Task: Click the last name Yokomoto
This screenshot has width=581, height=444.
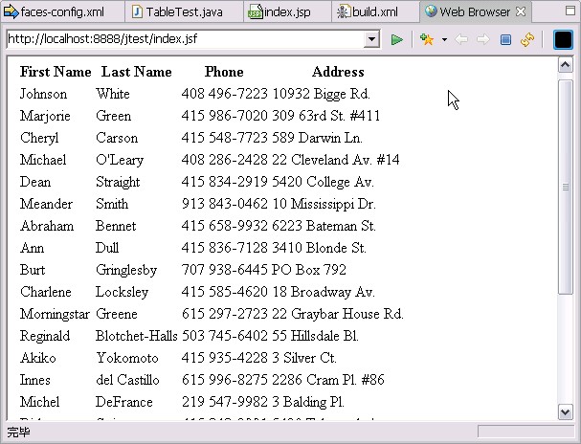Action: pyautogui.click(x=127, y=358)
